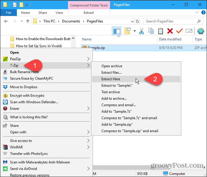
Task: Click the Share icon in context menu
Action: pos(5,125)
